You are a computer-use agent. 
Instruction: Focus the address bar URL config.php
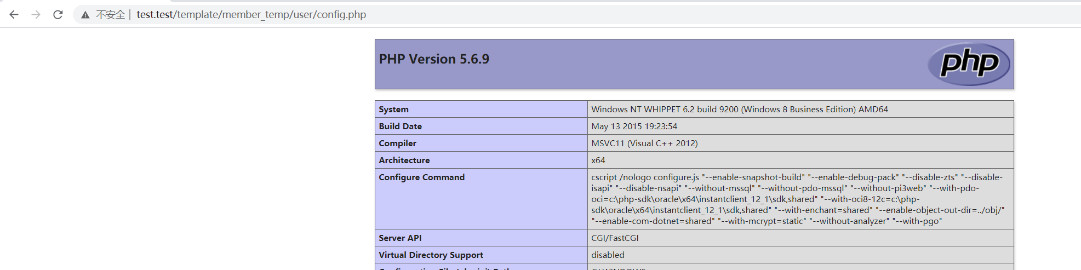pyautogui.click(x=251, y=15)
